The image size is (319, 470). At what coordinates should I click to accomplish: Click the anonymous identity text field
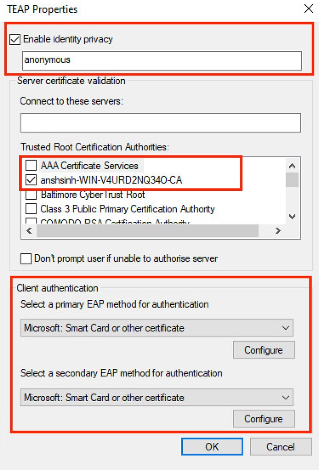tap(161, 60)
